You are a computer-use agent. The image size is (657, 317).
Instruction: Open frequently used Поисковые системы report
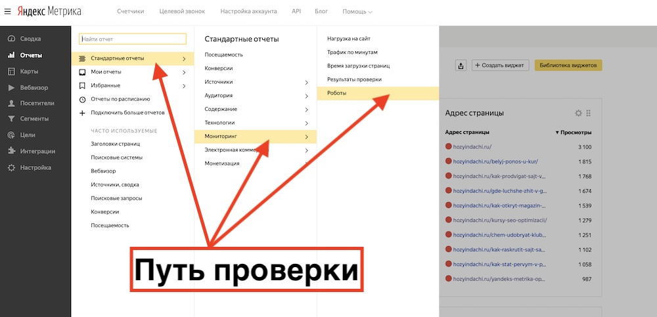point(116,158)
